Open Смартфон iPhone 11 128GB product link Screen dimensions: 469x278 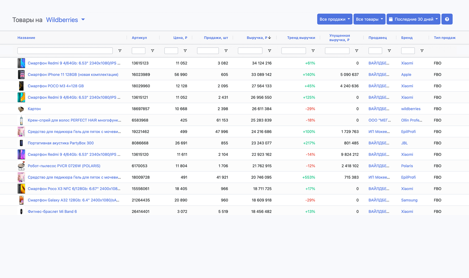(x=73, y=75)
